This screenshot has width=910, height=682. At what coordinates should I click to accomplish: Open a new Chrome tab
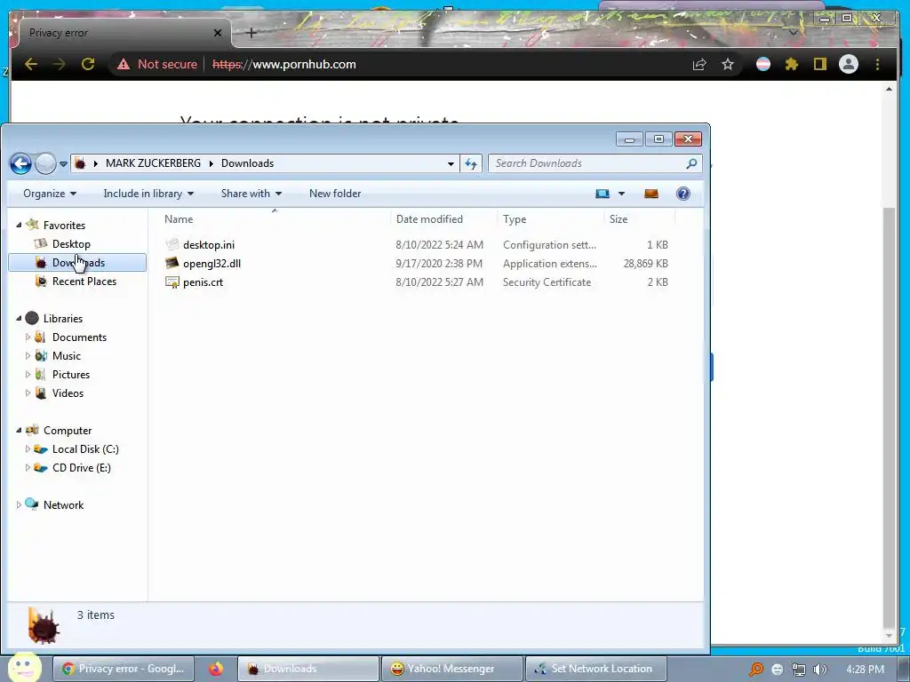(251, 33)
